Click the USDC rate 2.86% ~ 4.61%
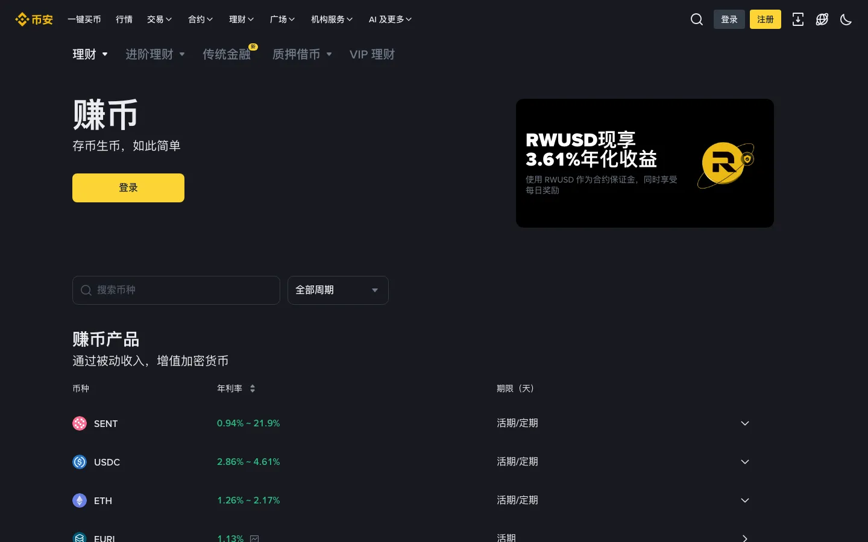This screenshot has height=542, width=868. point(248,462)
